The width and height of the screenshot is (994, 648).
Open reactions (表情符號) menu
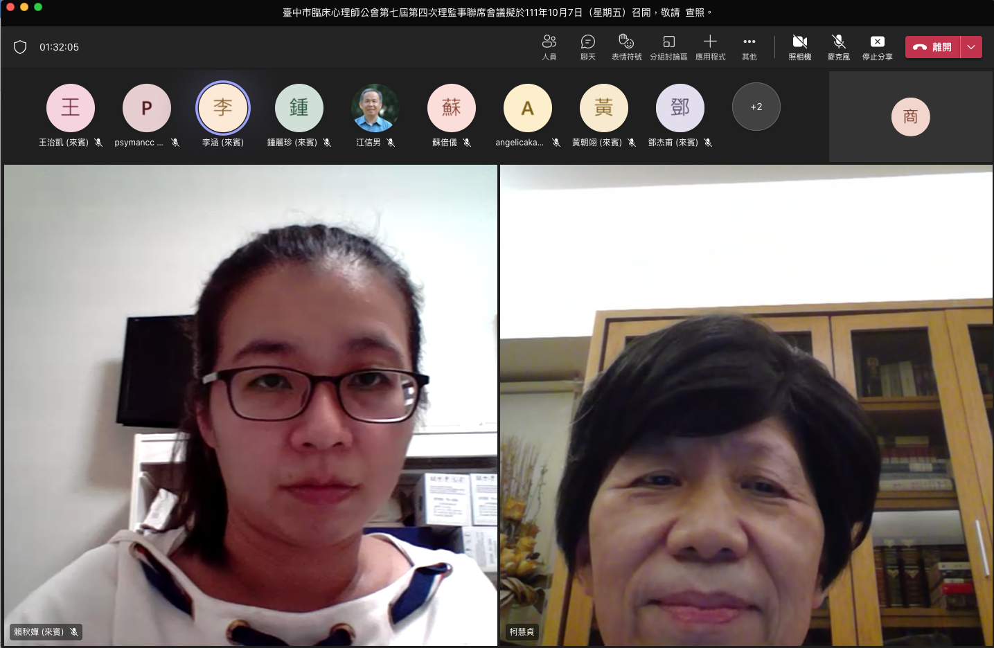coord(626,47)
